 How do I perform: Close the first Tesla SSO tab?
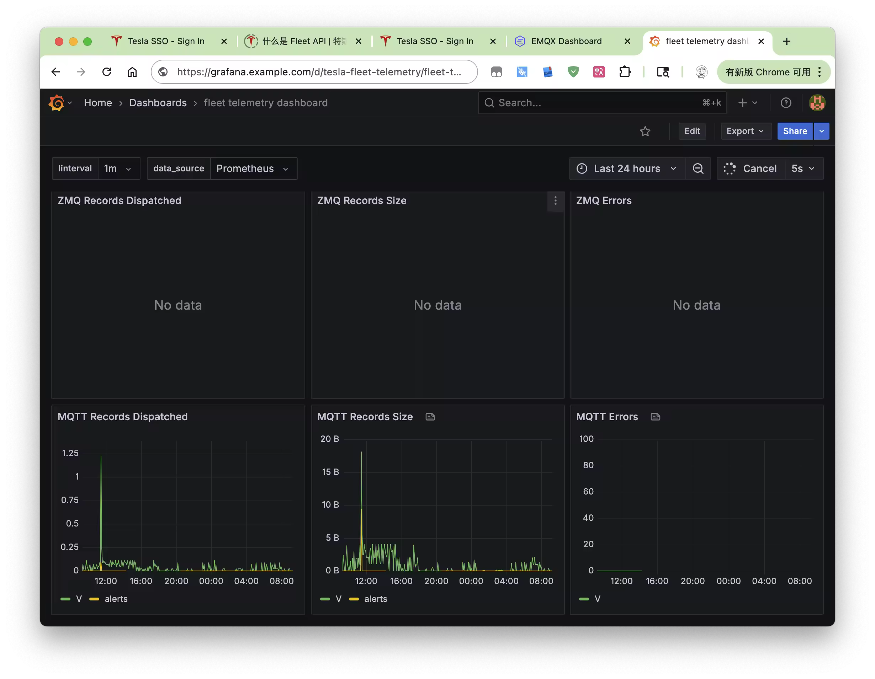(x=224, y=41)
